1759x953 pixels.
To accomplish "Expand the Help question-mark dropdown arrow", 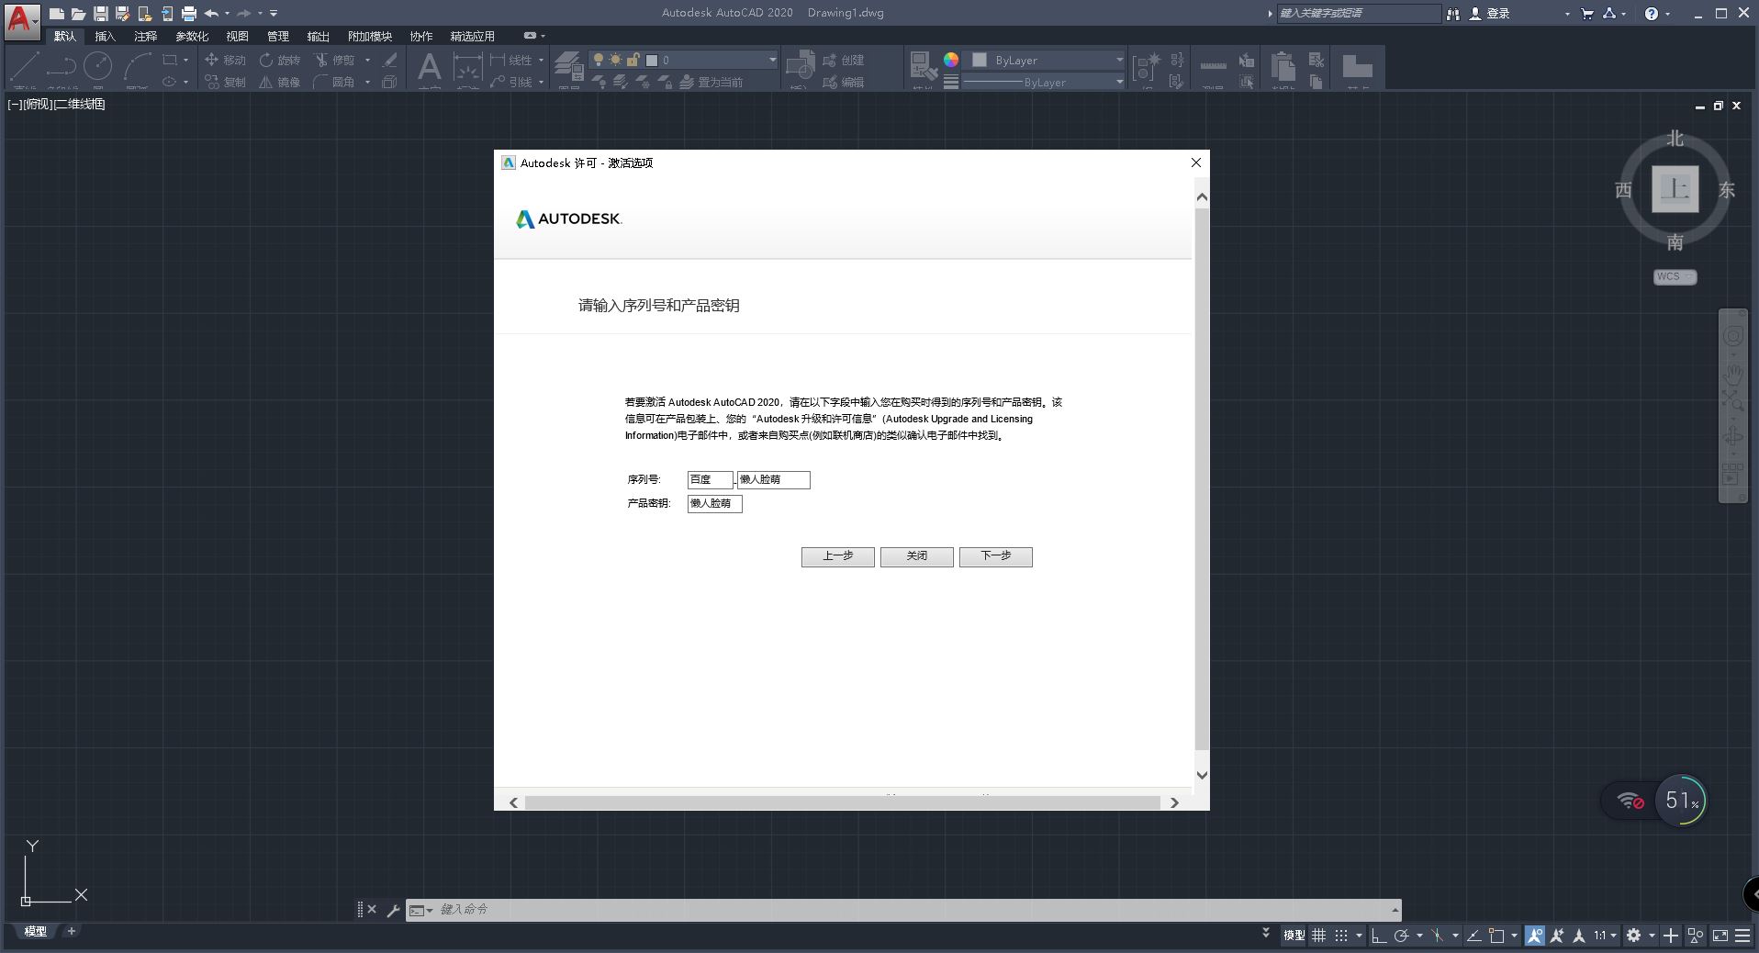I will click(x=1668, y=14).
